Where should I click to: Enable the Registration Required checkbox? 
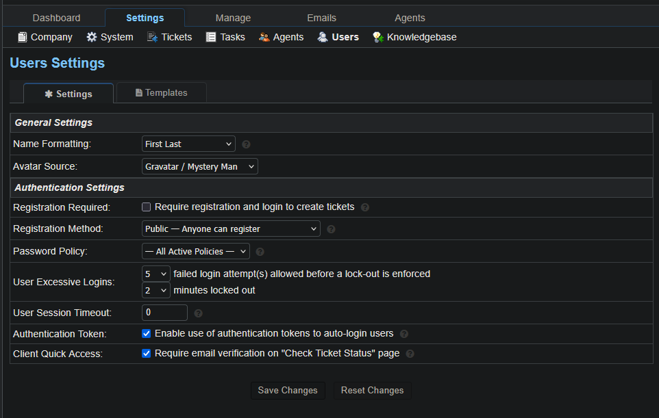point(146,207)
